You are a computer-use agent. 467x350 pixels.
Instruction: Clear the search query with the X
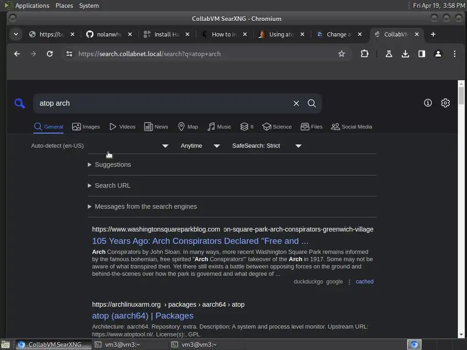click(296, 103)
